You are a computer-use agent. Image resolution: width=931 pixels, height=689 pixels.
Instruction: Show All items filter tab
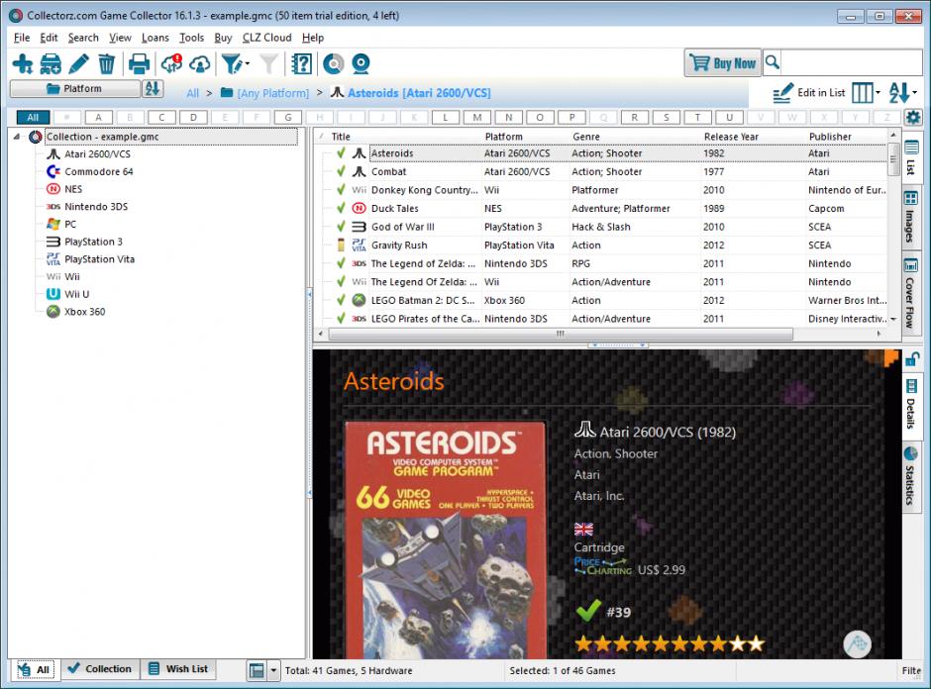coord(35,670)
